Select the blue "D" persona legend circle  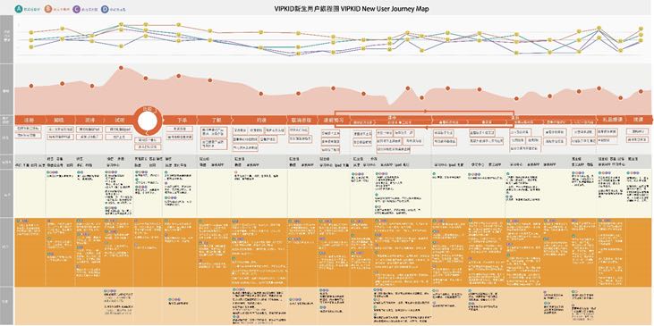tap(105, 9)
